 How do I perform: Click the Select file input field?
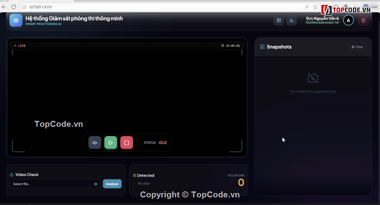click(x=52, y=184)
